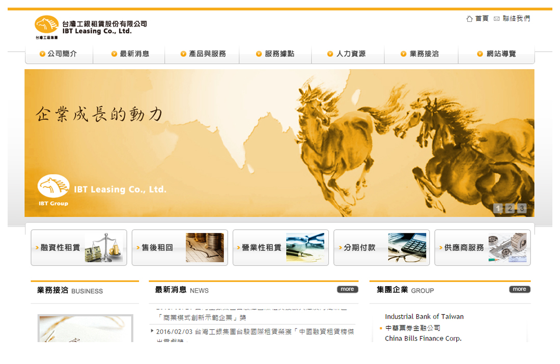Viewport: 560px width, 364px height.
Task: Click the more button in 集團企業 GROUP
Action: pos(519,289)
